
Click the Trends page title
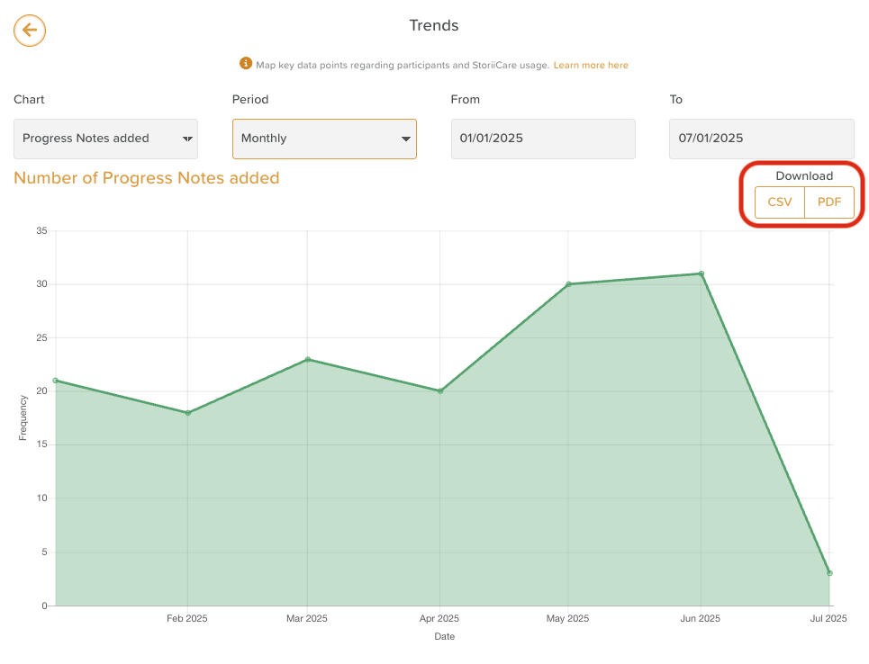pyautogui.click(x=434, y=25)
